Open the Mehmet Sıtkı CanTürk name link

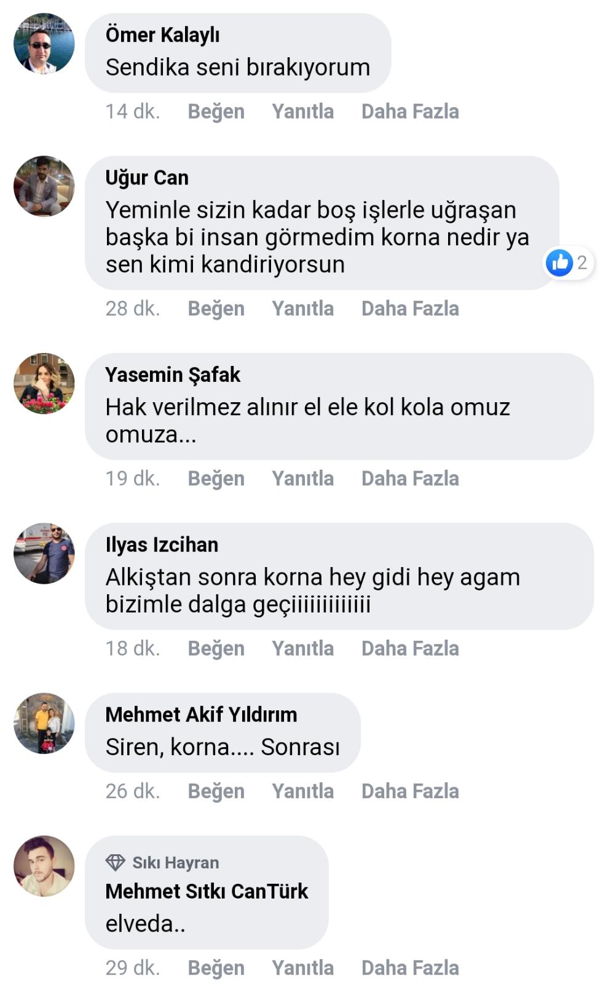point(207,891)
